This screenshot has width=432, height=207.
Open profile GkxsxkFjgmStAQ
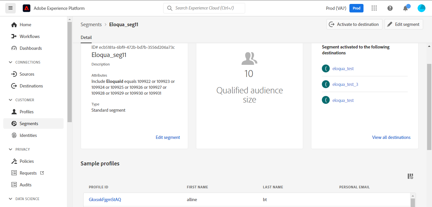tap(105, 199)
